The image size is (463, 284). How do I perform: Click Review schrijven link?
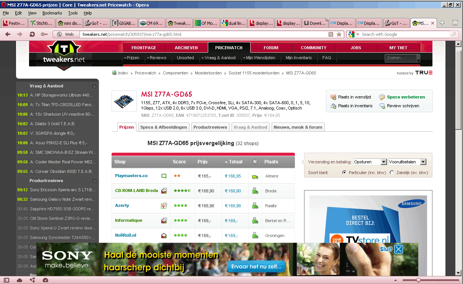[x=403, y=106]
